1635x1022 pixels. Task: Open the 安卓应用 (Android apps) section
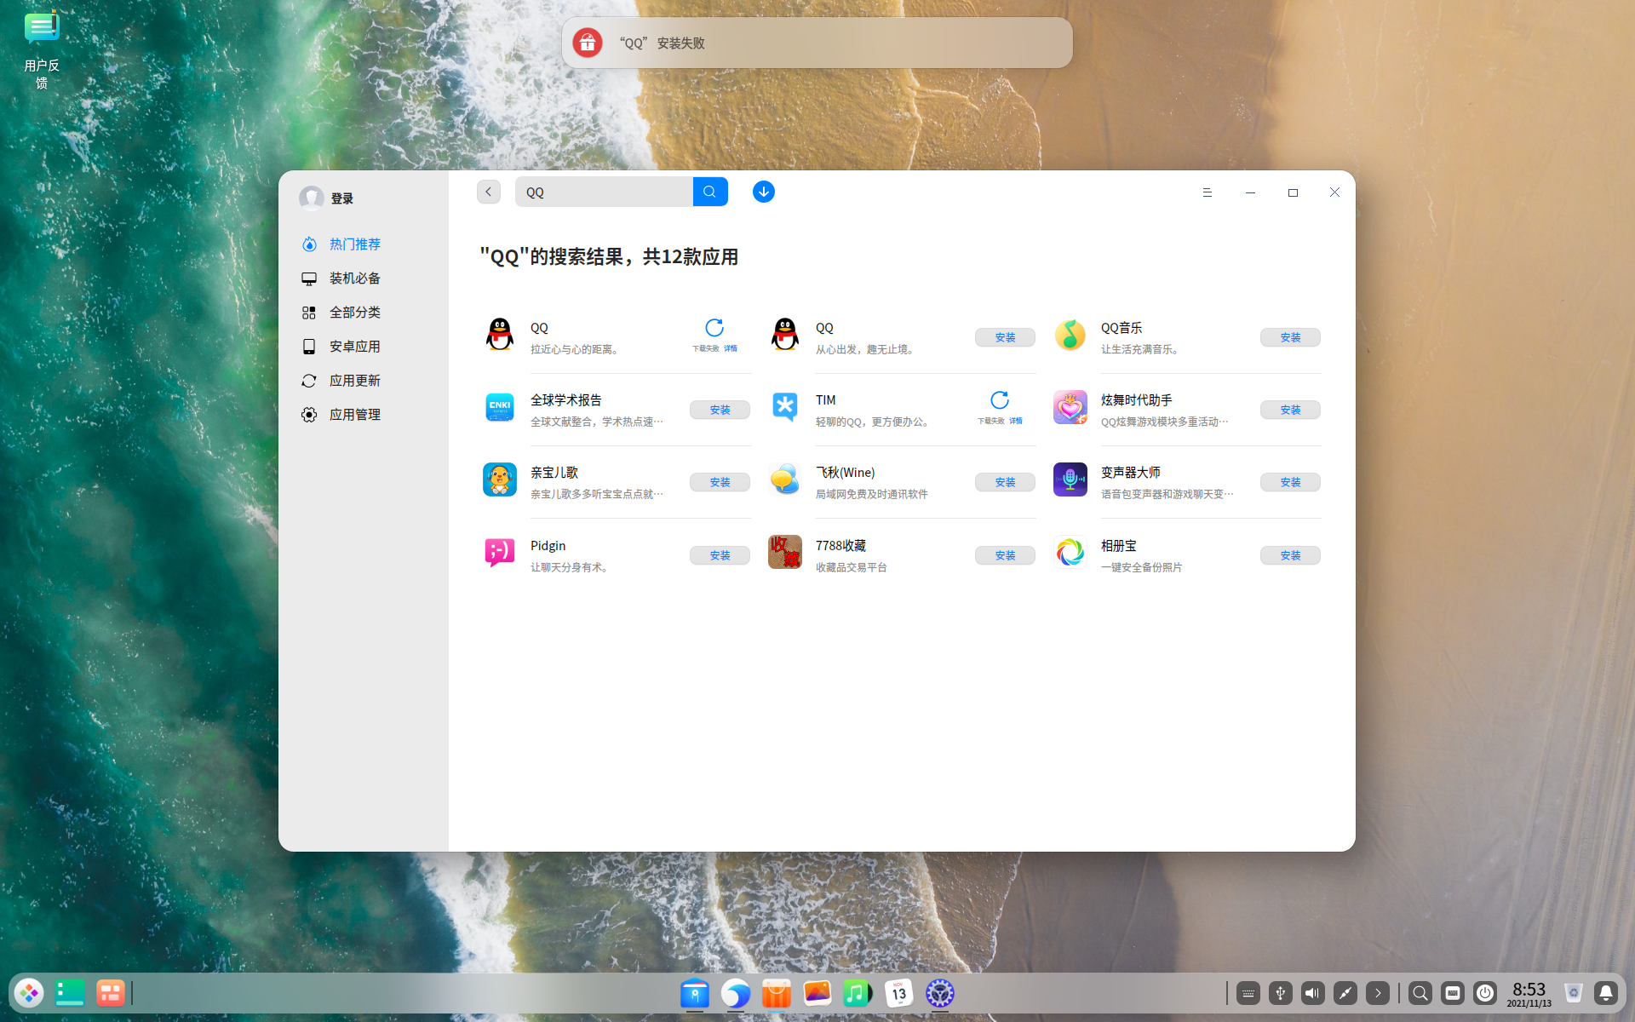click(354, 346)
